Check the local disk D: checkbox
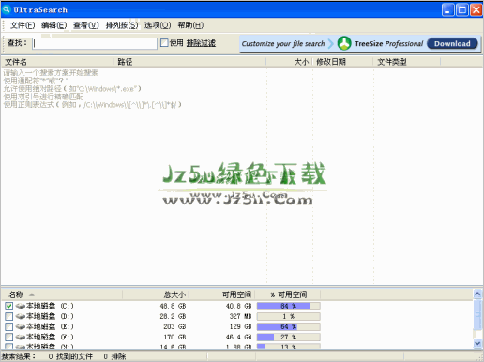Viewport: 484px width, 362px height. coord(8,316)
